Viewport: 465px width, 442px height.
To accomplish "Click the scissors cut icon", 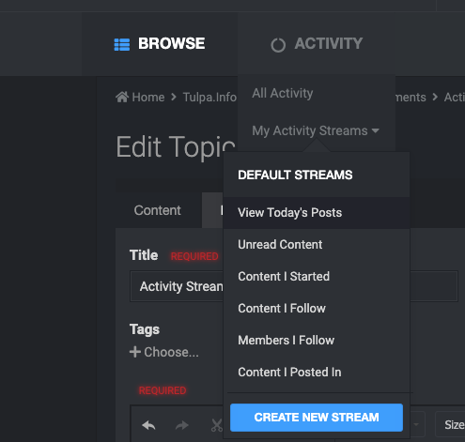I will [217, 425].
